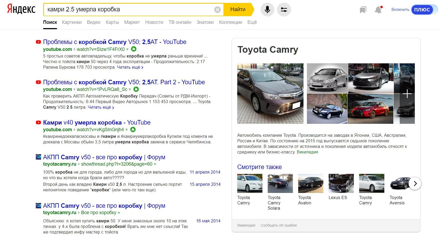The height and width of the screenshot is (238, 440).
Task: Open dropdown arrow after 'Все про коробку' URL
Action: (x=119, y=213)
